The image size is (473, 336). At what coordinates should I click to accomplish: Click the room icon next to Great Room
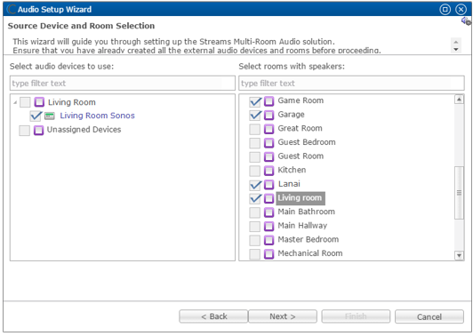[x=269, y=129]
